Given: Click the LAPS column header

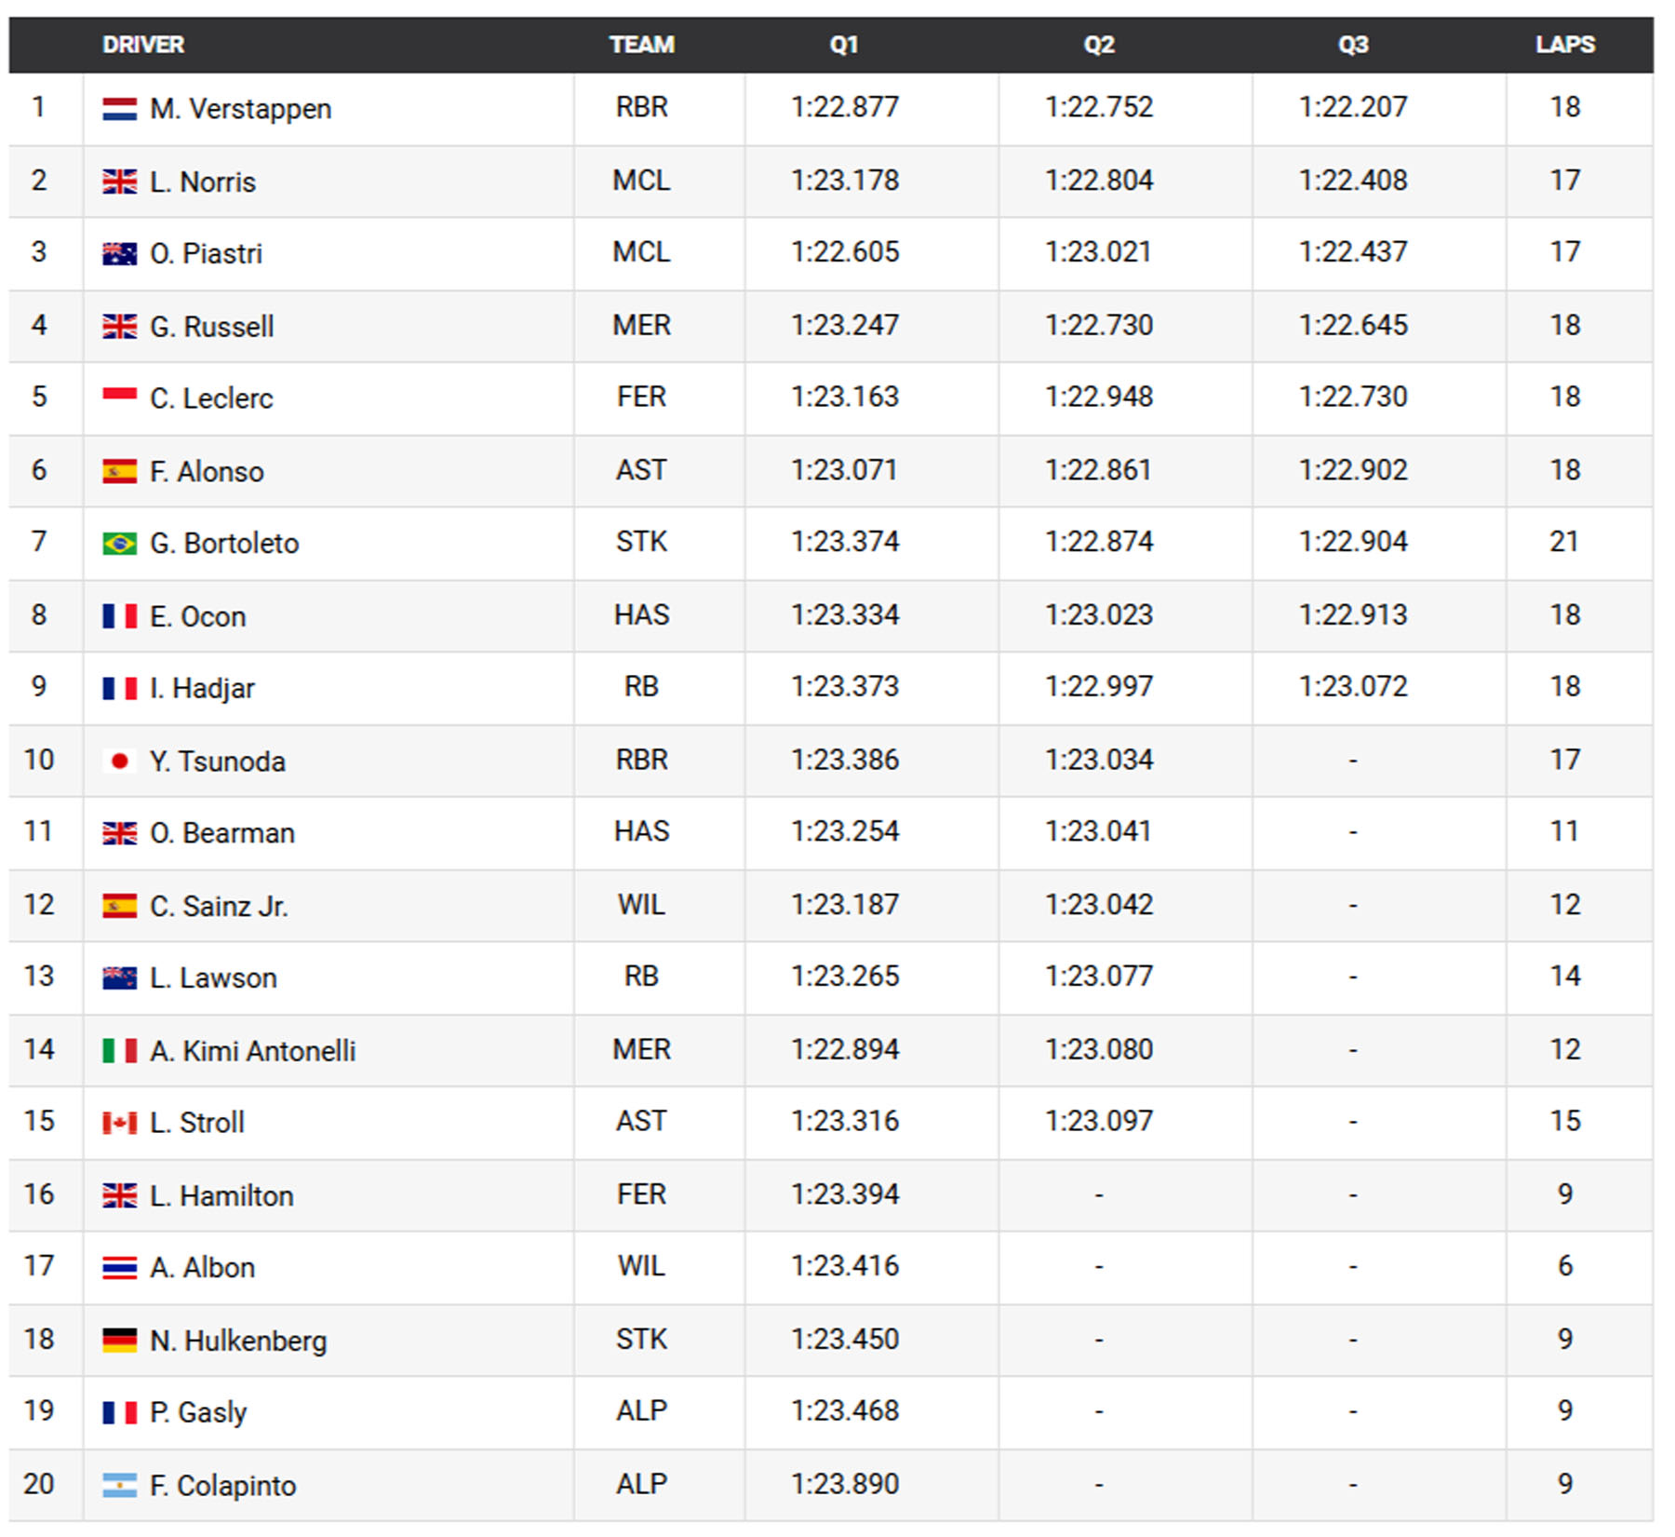Looking at the screenshot, I should pyautogui.click(x=1565, y=45).
